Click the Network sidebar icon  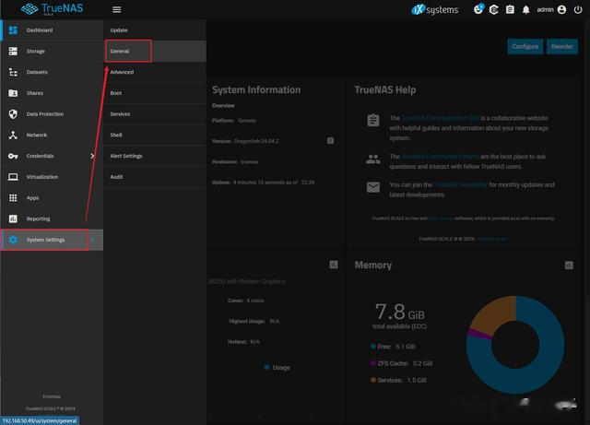(x=13, y=135)
